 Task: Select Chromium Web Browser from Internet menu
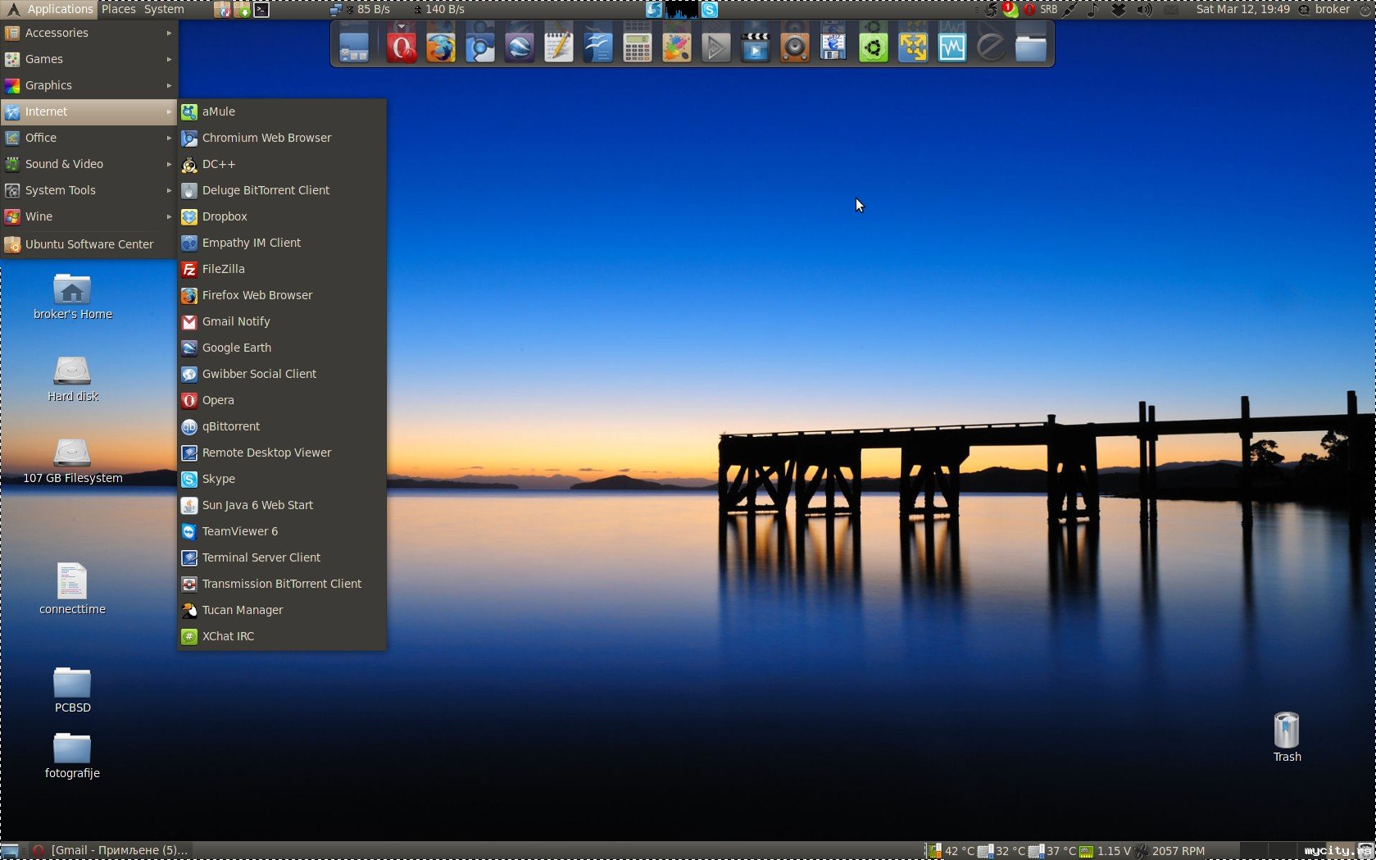point(266,138)
